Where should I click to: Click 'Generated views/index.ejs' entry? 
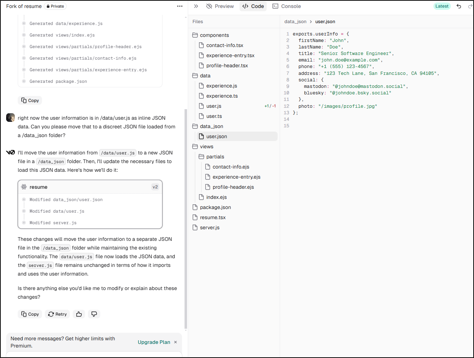pyautogui.click(x=62, y=35)
